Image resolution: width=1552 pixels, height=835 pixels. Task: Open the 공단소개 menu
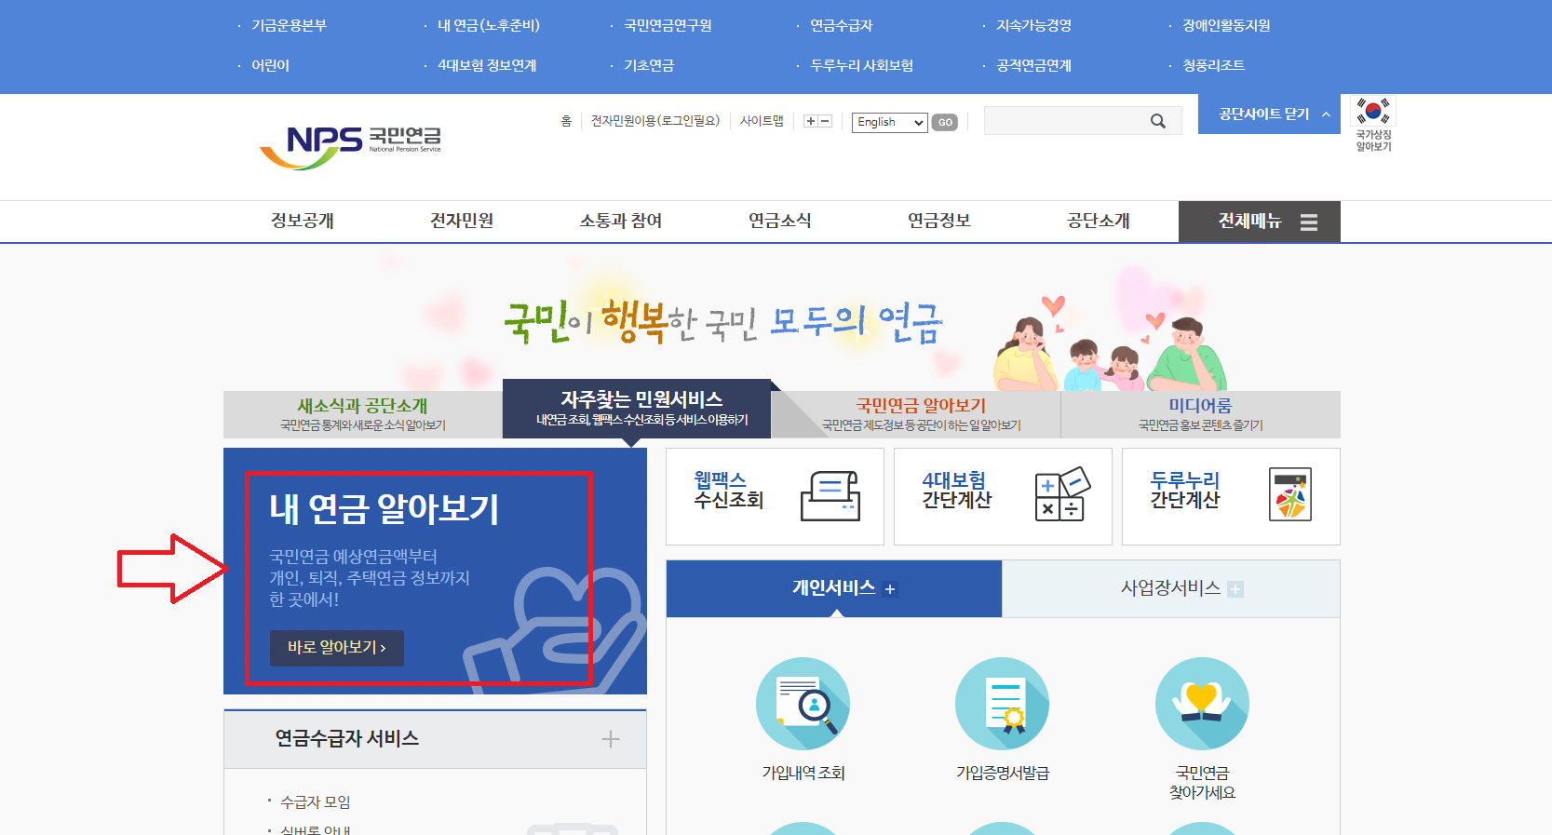pos(1099,222)
